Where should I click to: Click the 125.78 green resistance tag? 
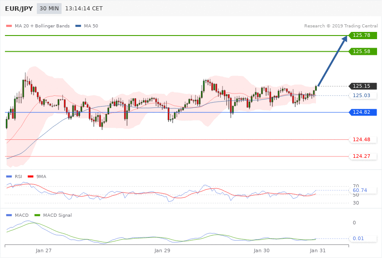(x=363, y=36)
